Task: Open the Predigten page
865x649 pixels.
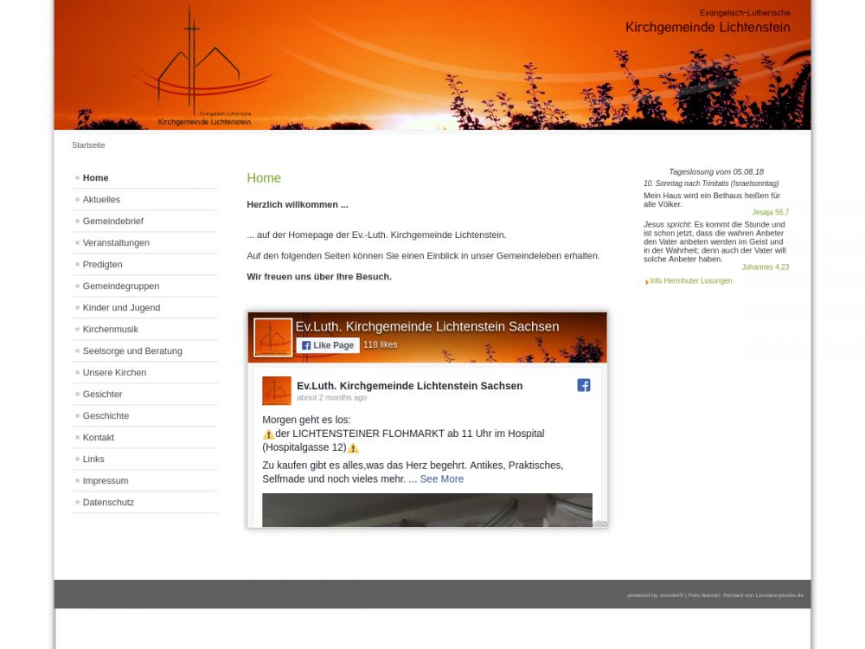Action: click(x=102, y=264)
